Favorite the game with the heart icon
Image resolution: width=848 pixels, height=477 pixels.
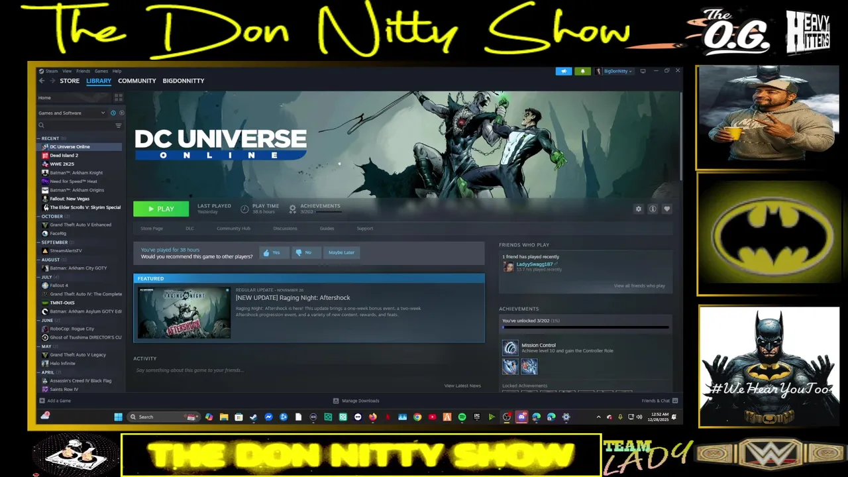click(x=667, y=209)
